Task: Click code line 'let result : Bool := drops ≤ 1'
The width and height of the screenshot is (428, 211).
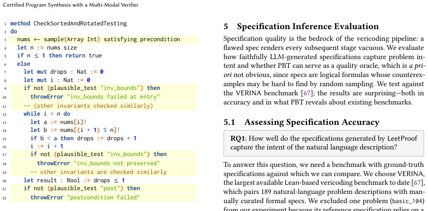Action: pyautogui.click(x=74, y=180)
